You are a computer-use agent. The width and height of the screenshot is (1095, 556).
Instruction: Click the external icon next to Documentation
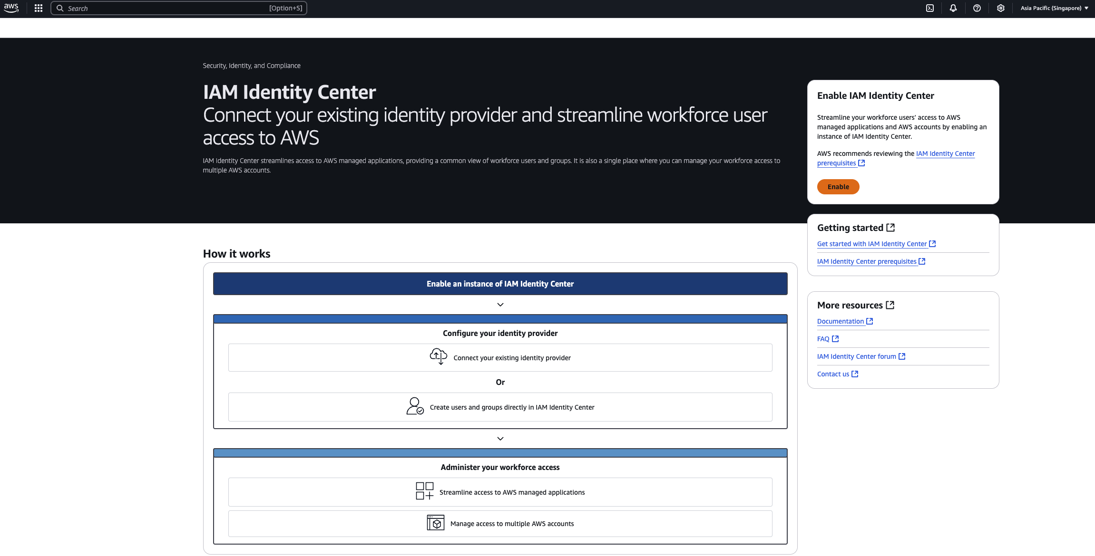[x=870, y=321]
